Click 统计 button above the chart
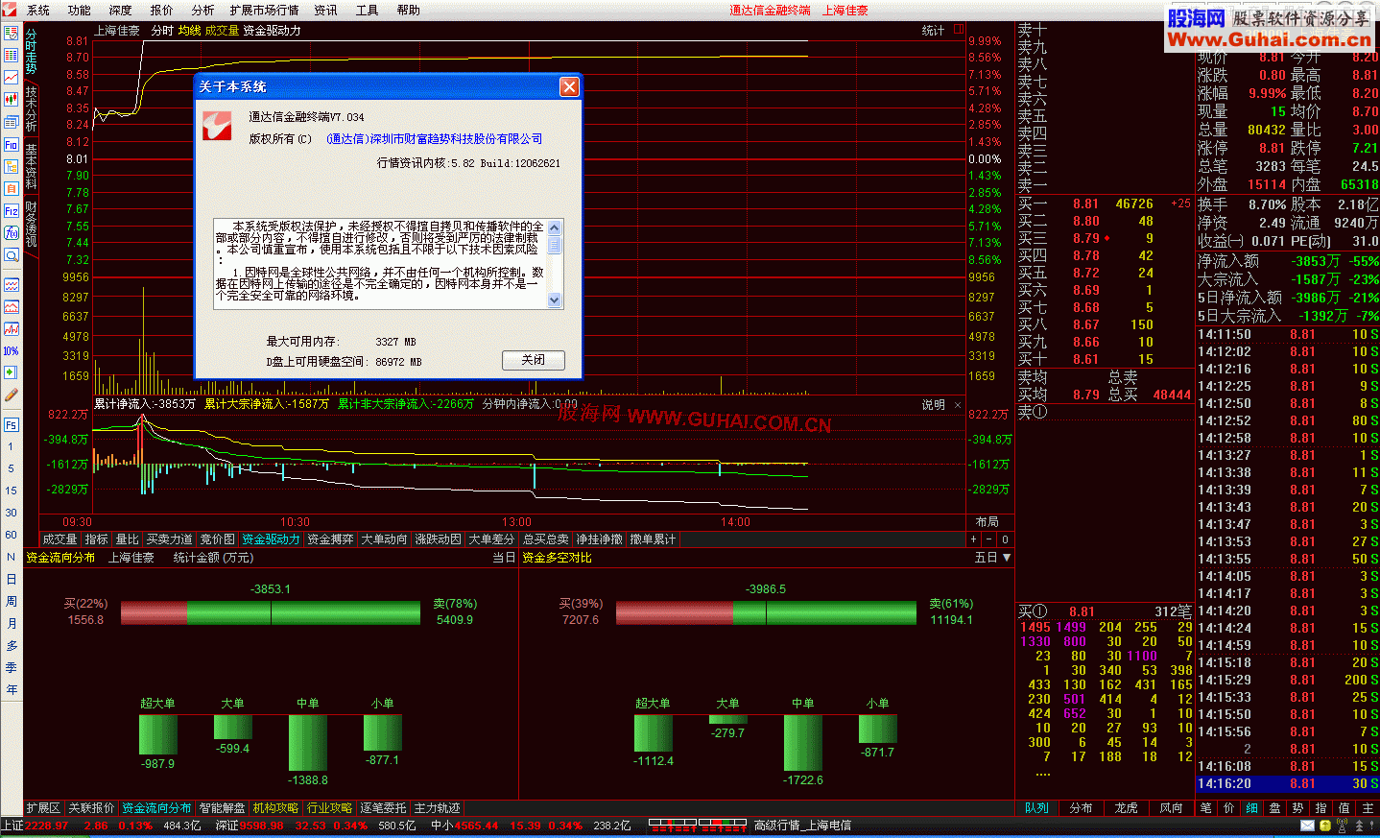Viewport: 1380px width, 838px height. pyautogui.click(x=933, y=31)
